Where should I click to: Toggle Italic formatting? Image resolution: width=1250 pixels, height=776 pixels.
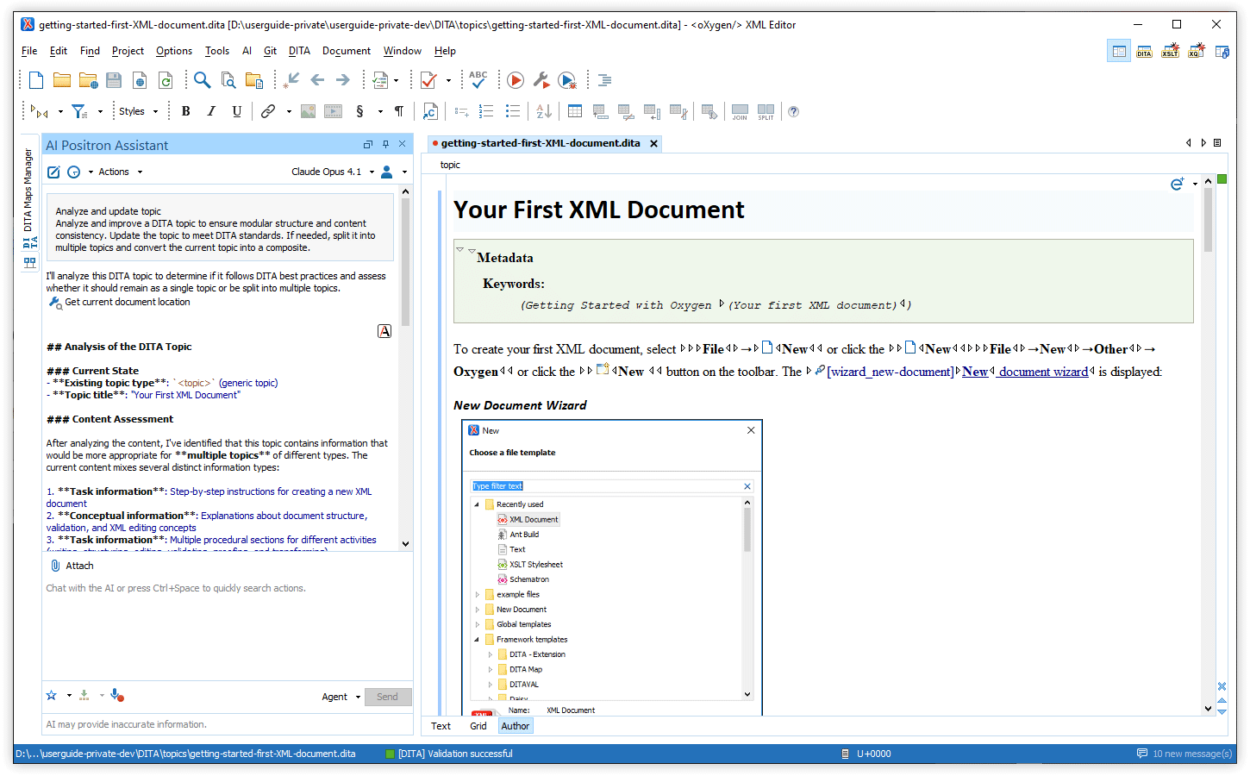211,111
